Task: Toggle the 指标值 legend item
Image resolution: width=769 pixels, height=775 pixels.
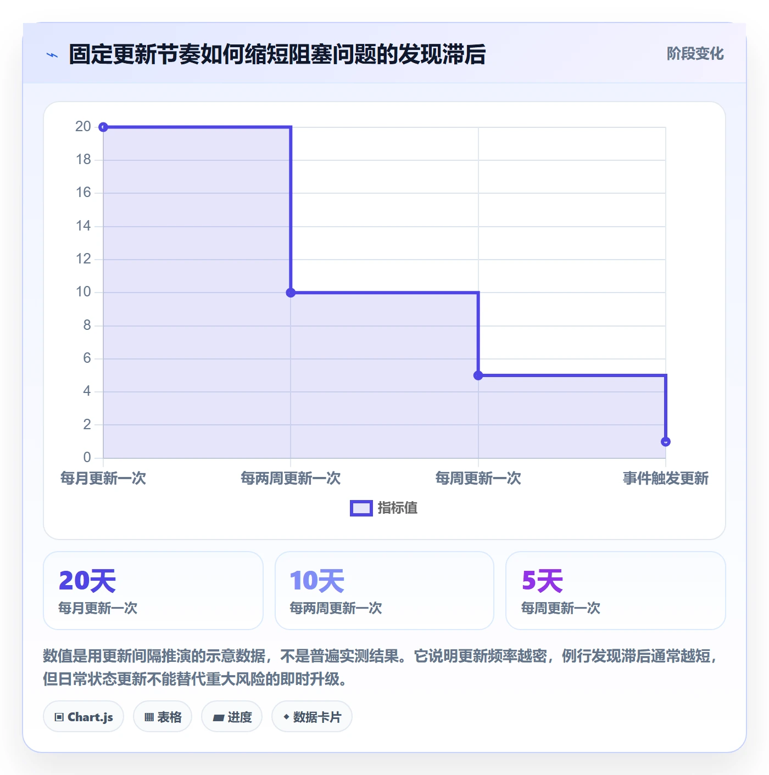Action: click(384, 508)
